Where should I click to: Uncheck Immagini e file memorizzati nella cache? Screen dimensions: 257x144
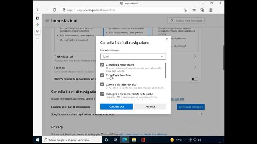tap(102, 94)
